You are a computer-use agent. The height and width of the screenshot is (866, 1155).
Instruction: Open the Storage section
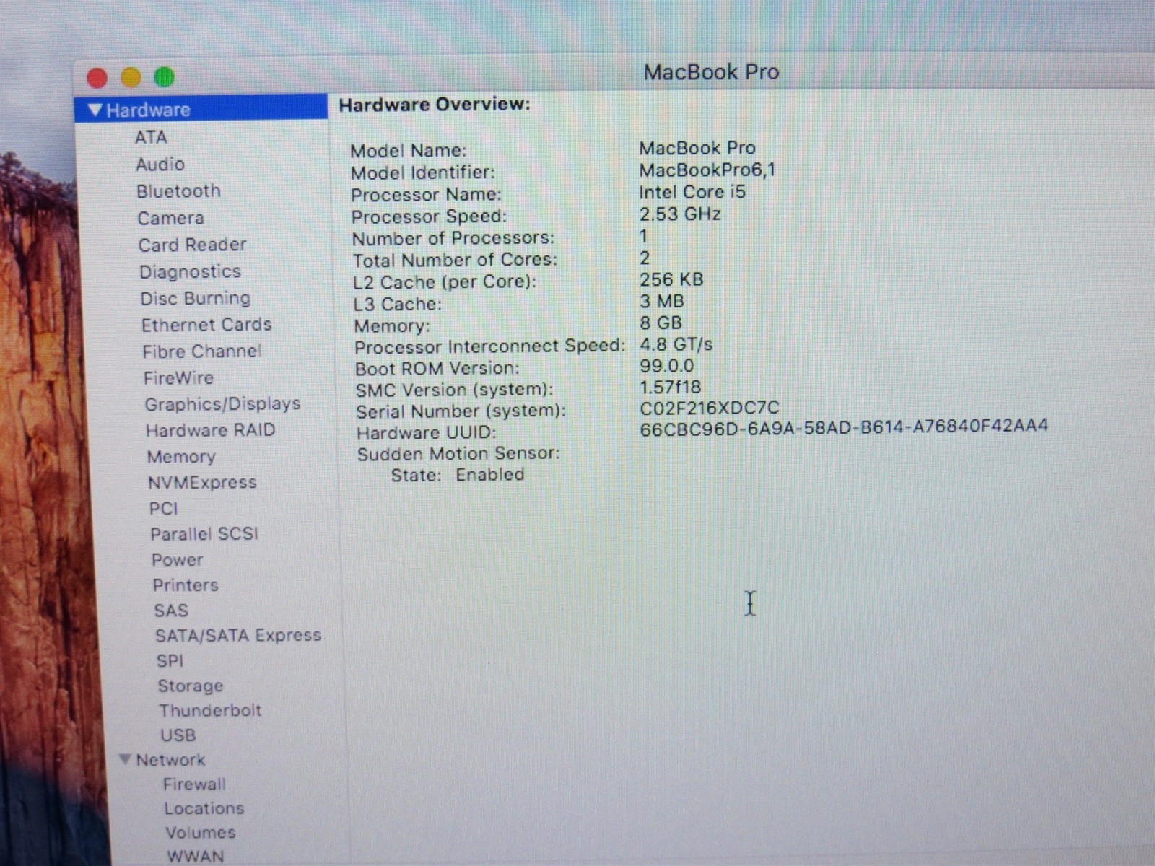click(x=191, y=686)
